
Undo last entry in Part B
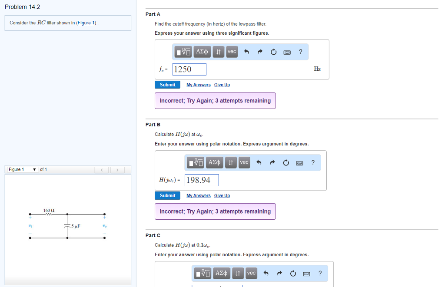[259, 162]
